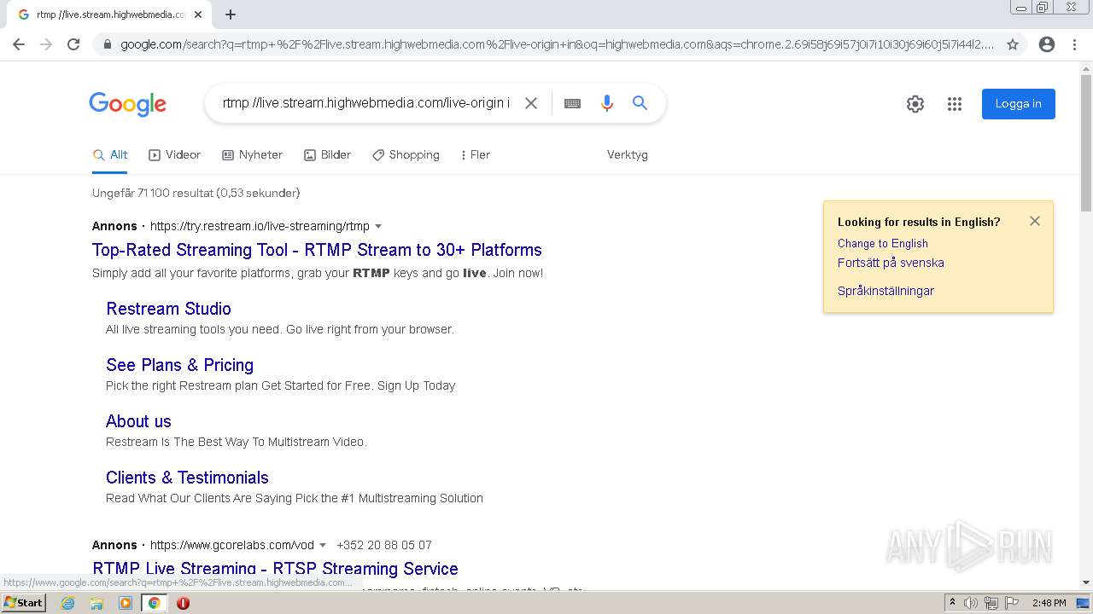Expand the Fler menu
The image size is (1093, 614).
click(475, 155)
